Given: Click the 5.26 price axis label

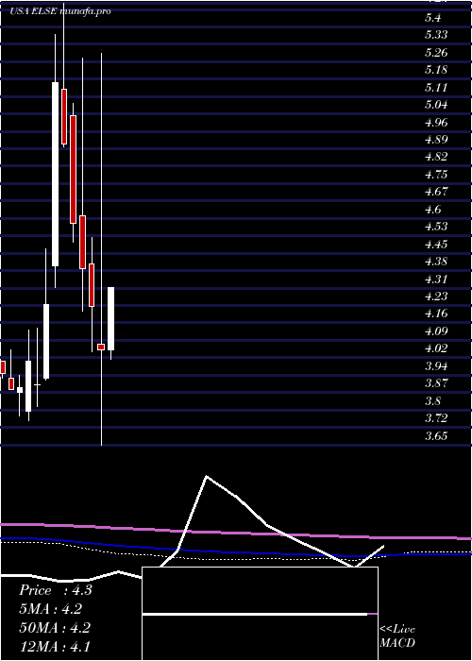Looking at the screenshot, I should coord(436,53).
